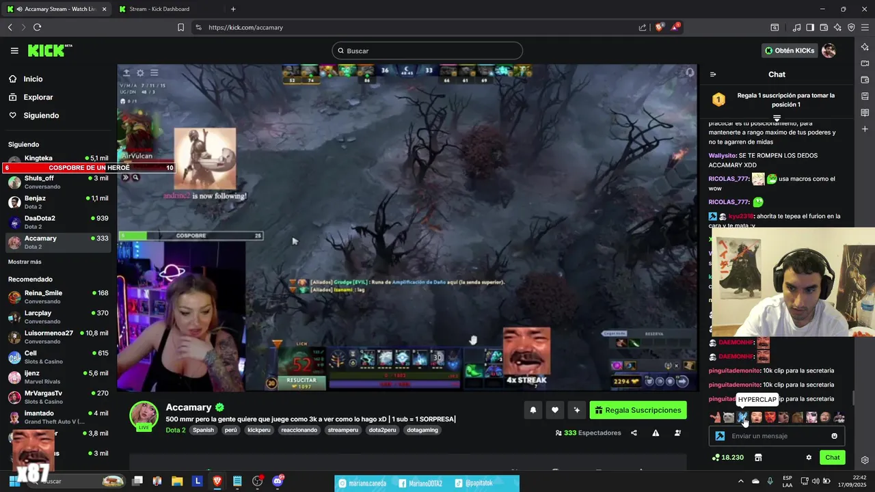The height and width of the screenshot is (492, 875).
Task: Open the chat shop store icon
Action: tap(757, 457)
